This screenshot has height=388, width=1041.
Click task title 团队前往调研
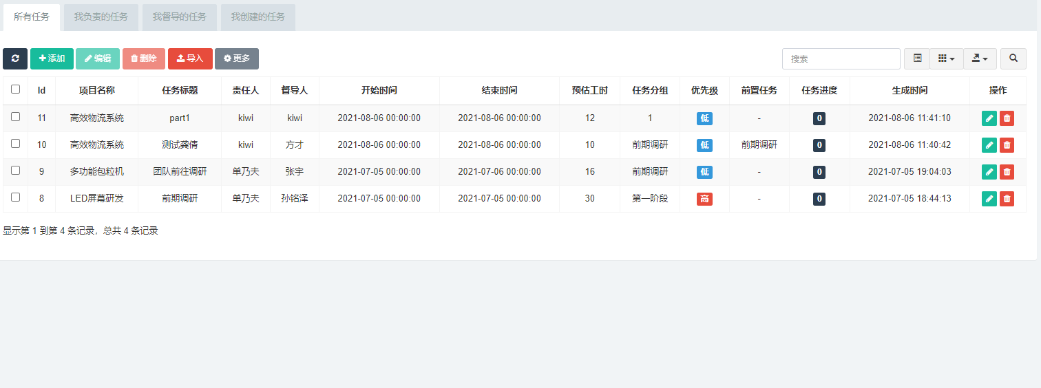coord(180,171)
